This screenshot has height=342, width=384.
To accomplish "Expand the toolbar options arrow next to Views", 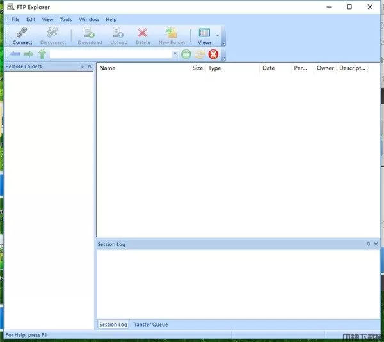I will (218, 36).
